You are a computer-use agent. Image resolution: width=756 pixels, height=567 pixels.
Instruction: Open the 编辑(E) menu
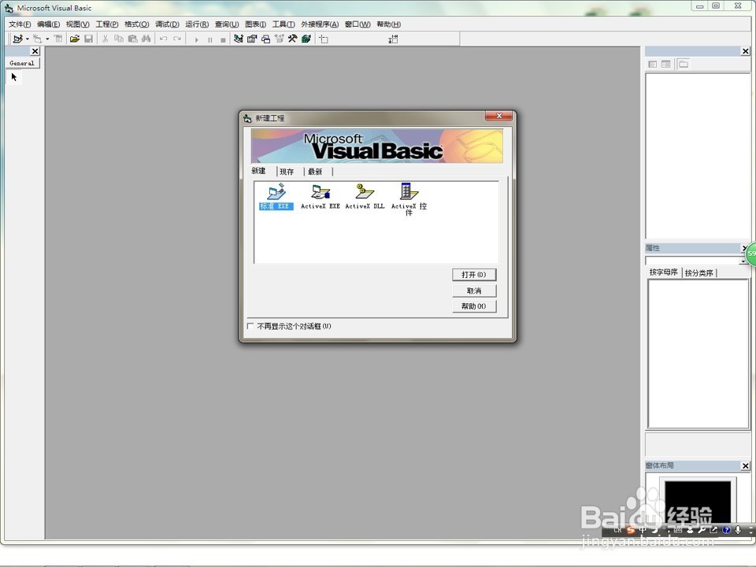[x=49, y=24]
